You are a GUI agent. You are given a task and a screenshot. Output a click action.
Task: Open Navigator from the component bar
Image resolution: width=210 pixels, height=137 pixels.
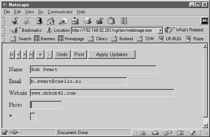142,133
